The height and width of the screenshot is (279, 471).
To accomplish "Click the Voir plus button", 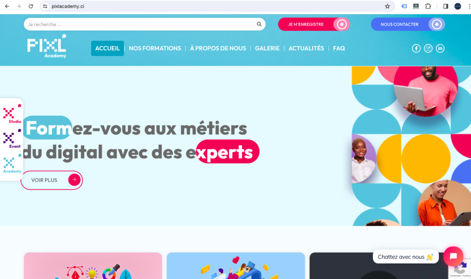I will (52, 180).
